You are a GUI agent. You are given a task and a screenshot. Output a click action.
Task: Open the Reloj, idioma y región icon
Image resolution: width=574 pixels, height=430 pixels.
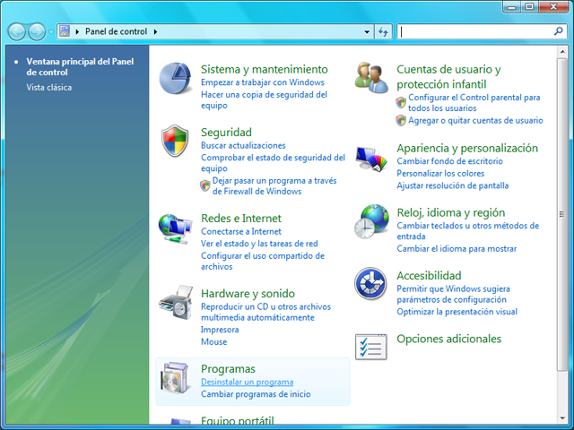click(370, 222)
